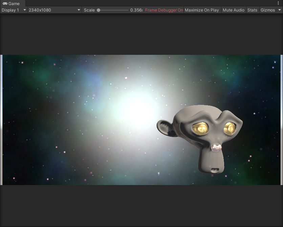Viewport: 283px width, 227px height.
Task: Enable Mute Audio
Action: [233, 10]
